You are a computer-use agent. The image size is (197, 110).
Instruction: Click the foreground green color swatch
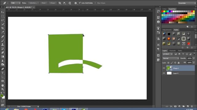[x=2, y=96]
